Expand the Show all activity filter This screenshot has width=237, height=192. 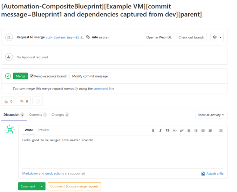pos(211,115)
